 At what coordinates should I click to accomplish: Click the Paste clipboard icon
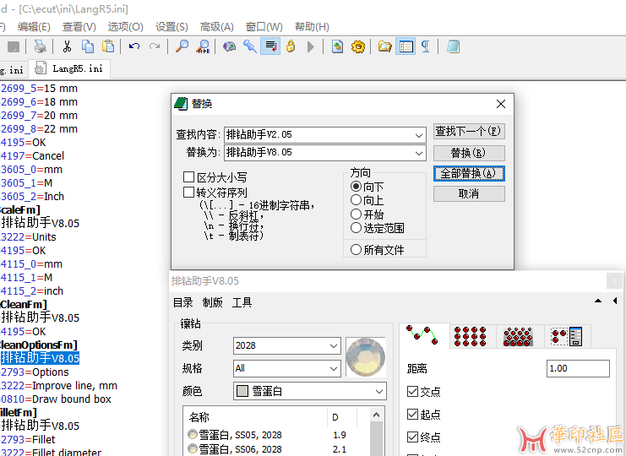click(108, 46)
